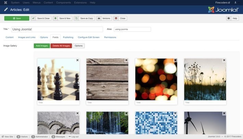The height and width of the screenshot is (139, 243).
Task: Click the red Delete All Images button
Action: pyautogui.click(x=61, y=46)
